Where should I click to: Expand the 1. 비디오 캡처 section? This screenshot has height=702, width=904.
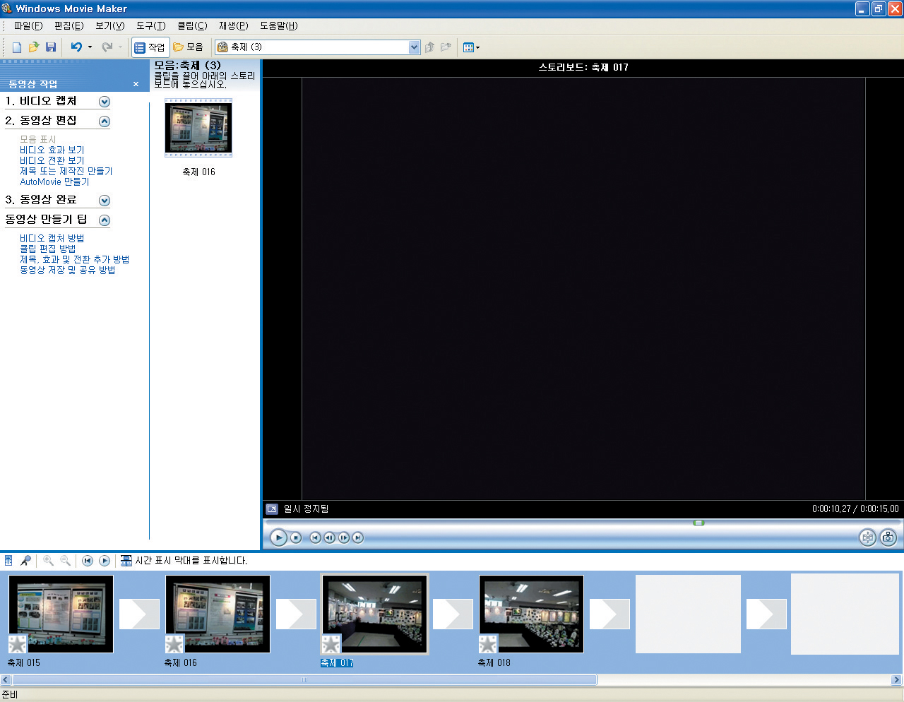coord(105,102)
